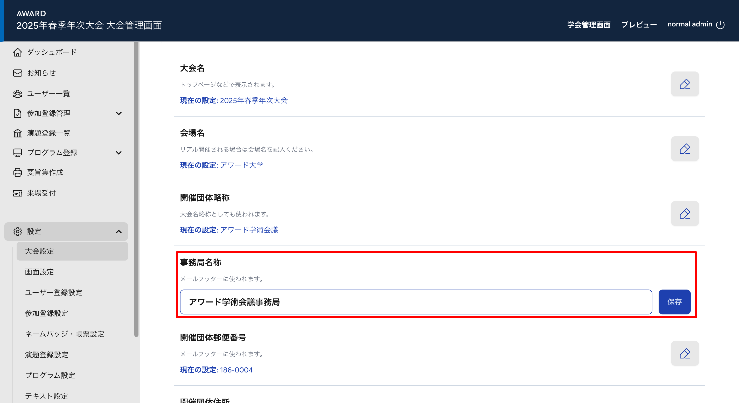Image resolution: width=739 pixels, height=403 pixels.
Task: Edit the 開催団体略称 setting via pencil icon
Action: click(685, 213)
